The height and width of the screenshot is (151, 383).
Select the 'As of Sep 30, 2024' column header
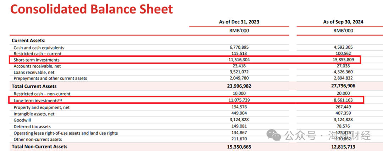[x=343, y=22]
